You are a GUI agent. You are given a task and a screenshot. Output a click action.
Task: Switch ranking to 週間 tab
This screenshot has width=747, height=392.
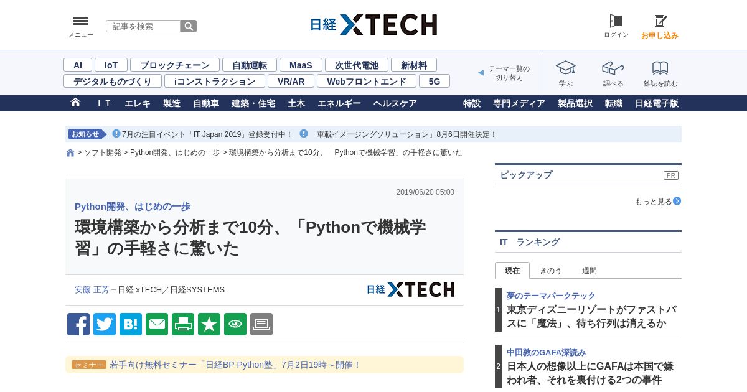pyautogui.click(x=590, y=270)
